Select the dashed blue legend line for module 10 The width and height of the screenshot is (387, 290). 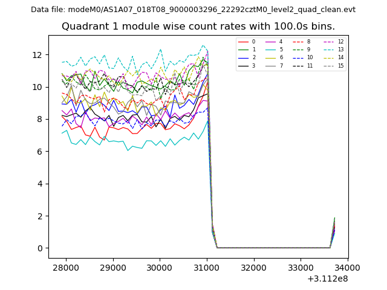point(299,57)
